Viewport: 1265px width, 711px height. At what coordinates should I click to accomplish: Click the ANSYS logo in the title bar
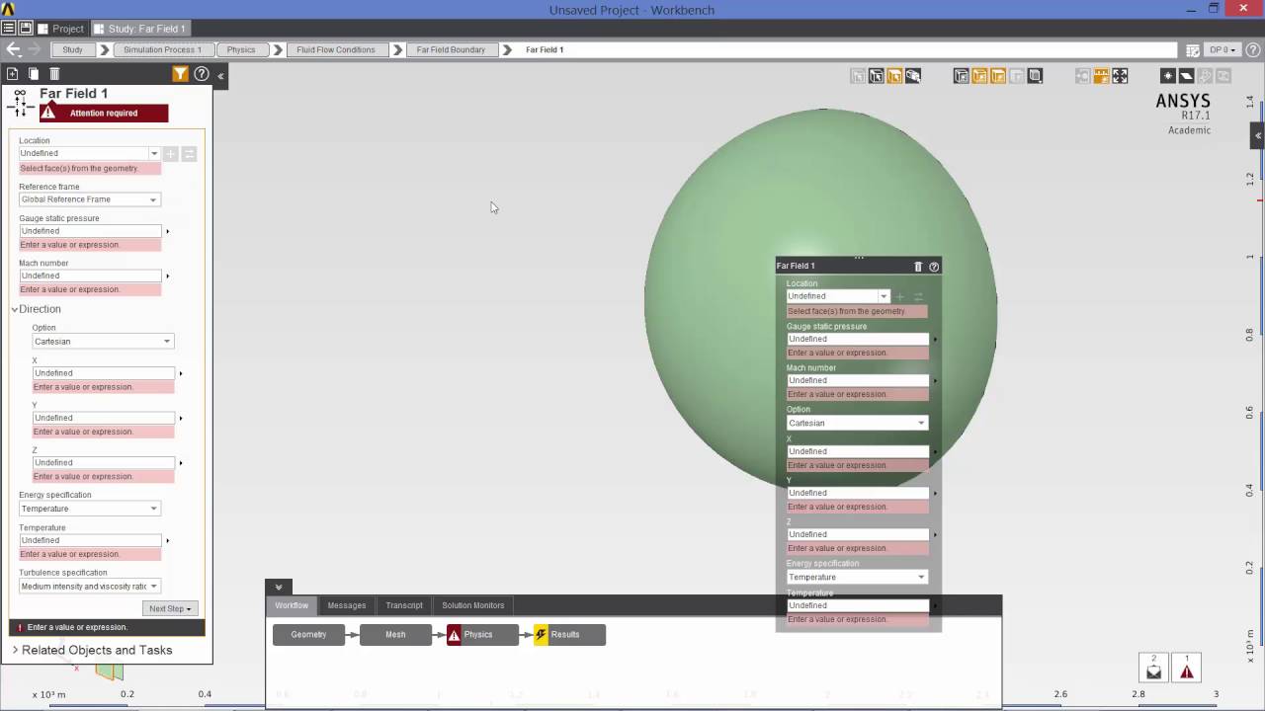coord(8,9)
